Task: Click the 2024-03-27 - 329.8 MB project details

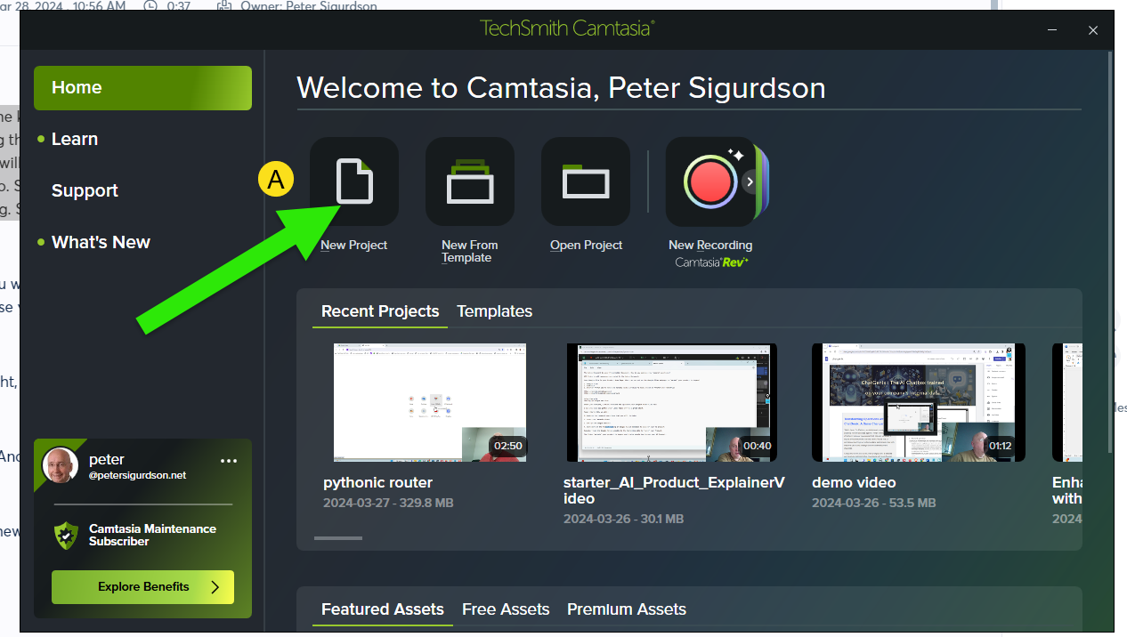Action: tap(388, 503)
